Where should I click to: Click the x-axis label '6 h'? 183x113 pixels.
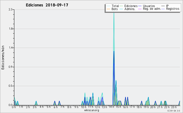click(x=56, y=107)
